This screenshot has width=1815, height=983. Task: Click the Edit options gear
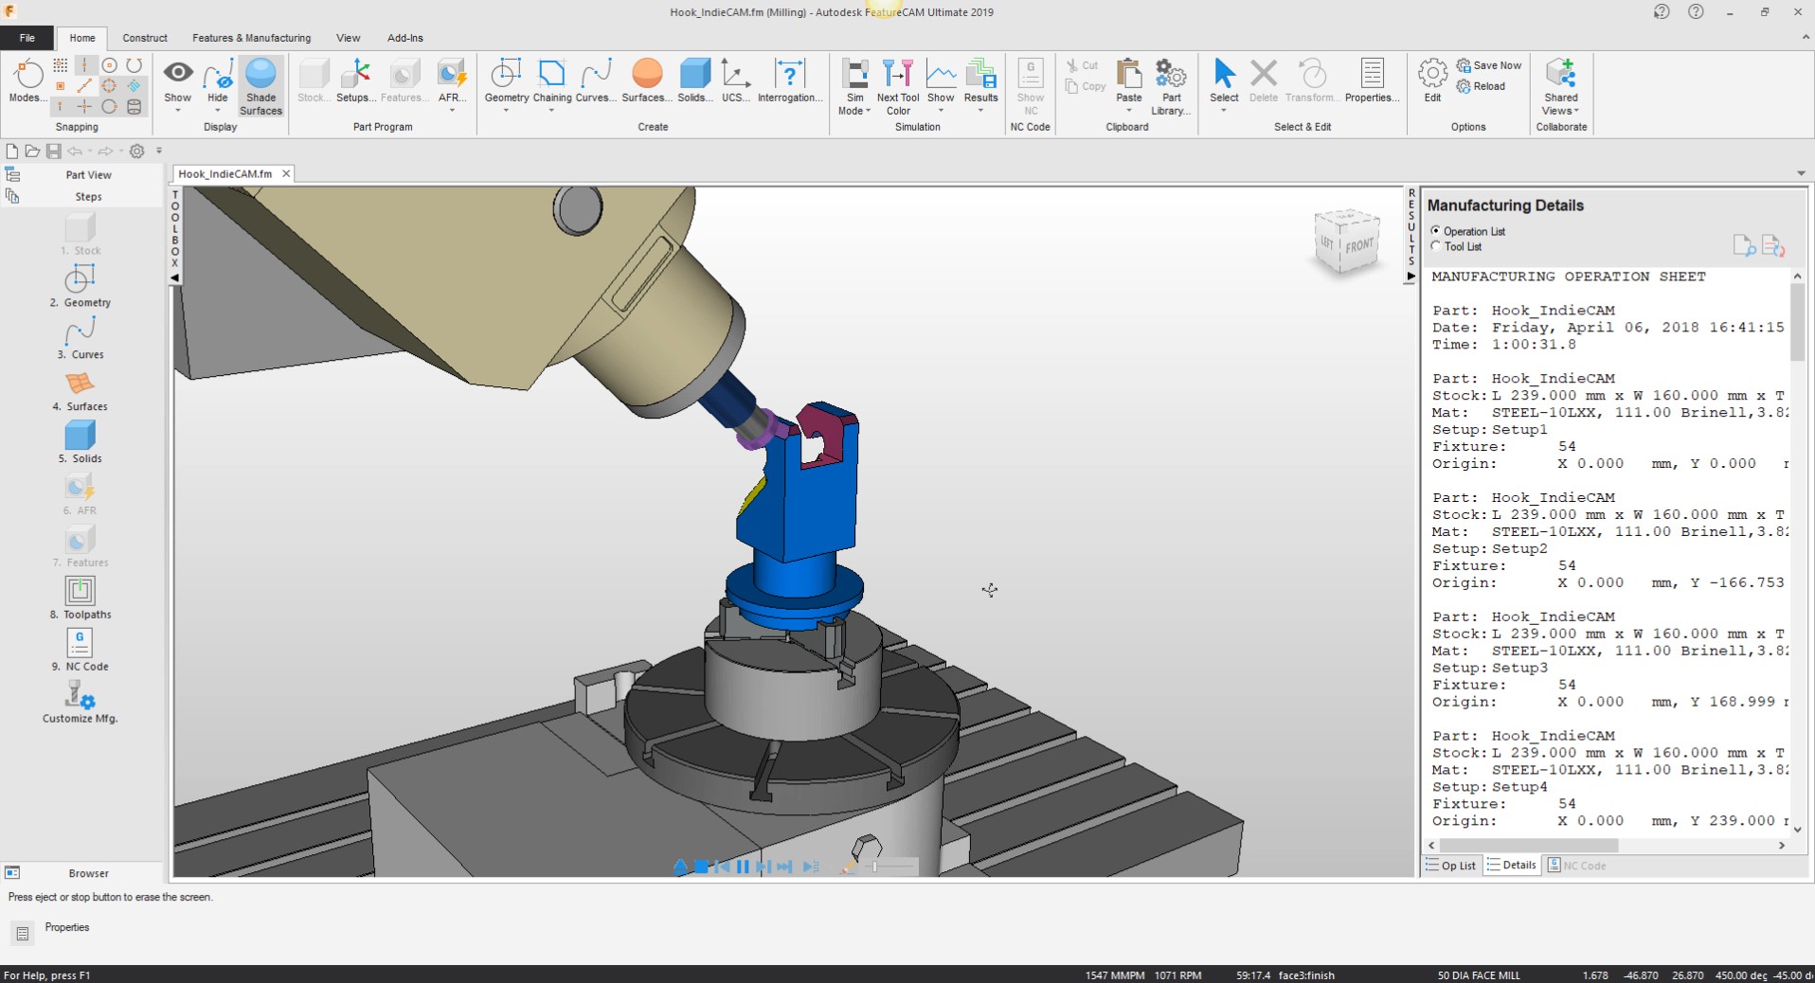[x=1432, y=80]
